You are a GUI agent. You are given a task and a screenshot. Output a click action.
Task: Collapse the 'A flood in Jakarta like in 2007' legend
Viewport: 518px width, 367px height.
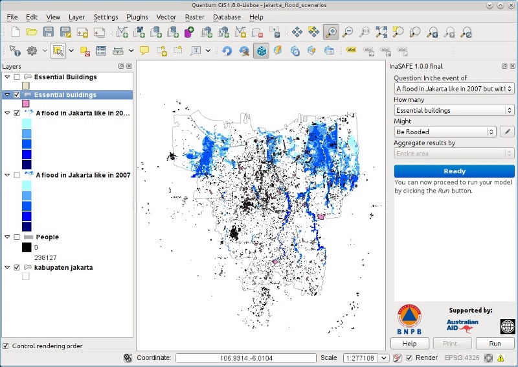coord(7,174)
